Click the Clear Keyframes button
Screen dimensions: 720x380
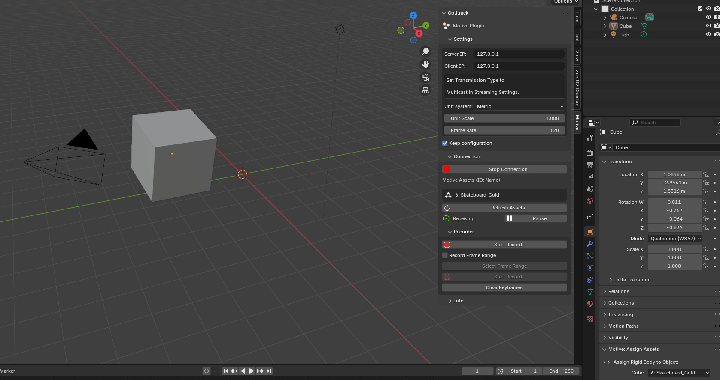(504, 287)
